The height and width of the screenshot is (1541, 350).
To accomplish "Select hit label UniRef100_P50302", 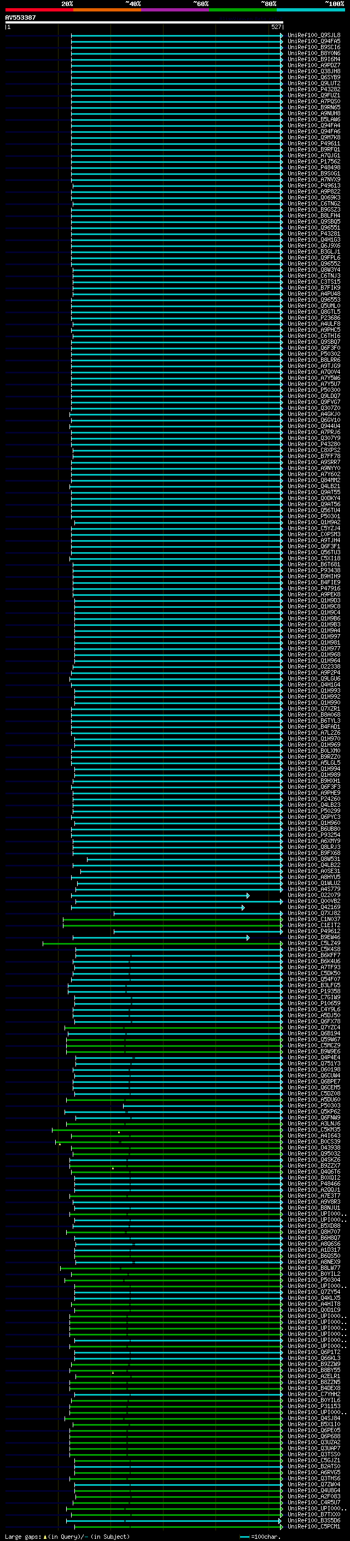I will click(314, 354).
